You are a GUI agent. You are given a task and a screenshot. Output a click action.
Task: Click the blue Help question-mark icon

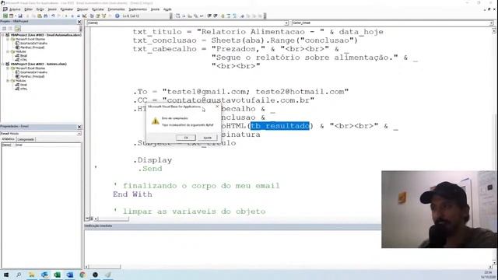pyautogui.click(x=117, y=16)
